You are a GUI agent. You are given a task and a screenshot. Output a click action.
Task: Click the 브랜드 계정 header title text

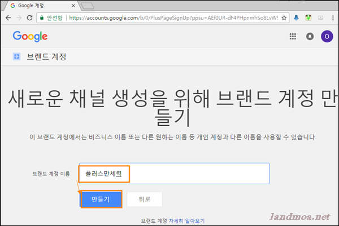pyautogui.click(x=46, y=57)
